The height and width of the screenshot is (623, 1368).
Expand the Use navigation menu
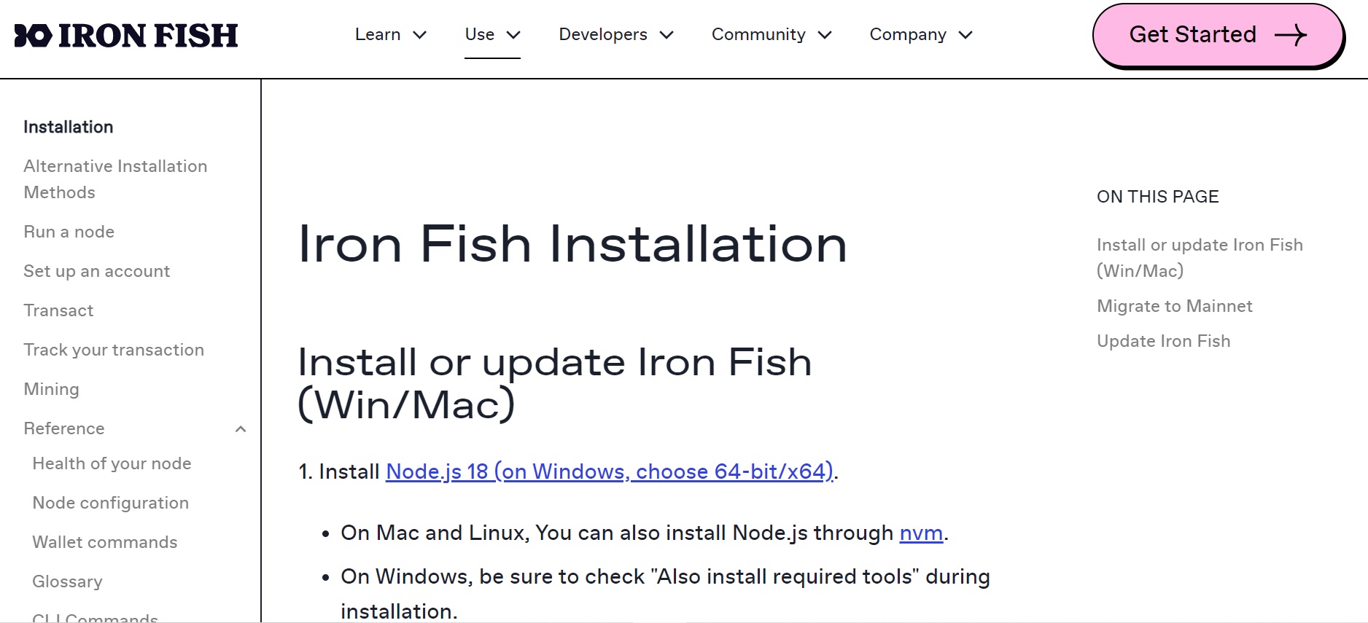coord(492,35)
